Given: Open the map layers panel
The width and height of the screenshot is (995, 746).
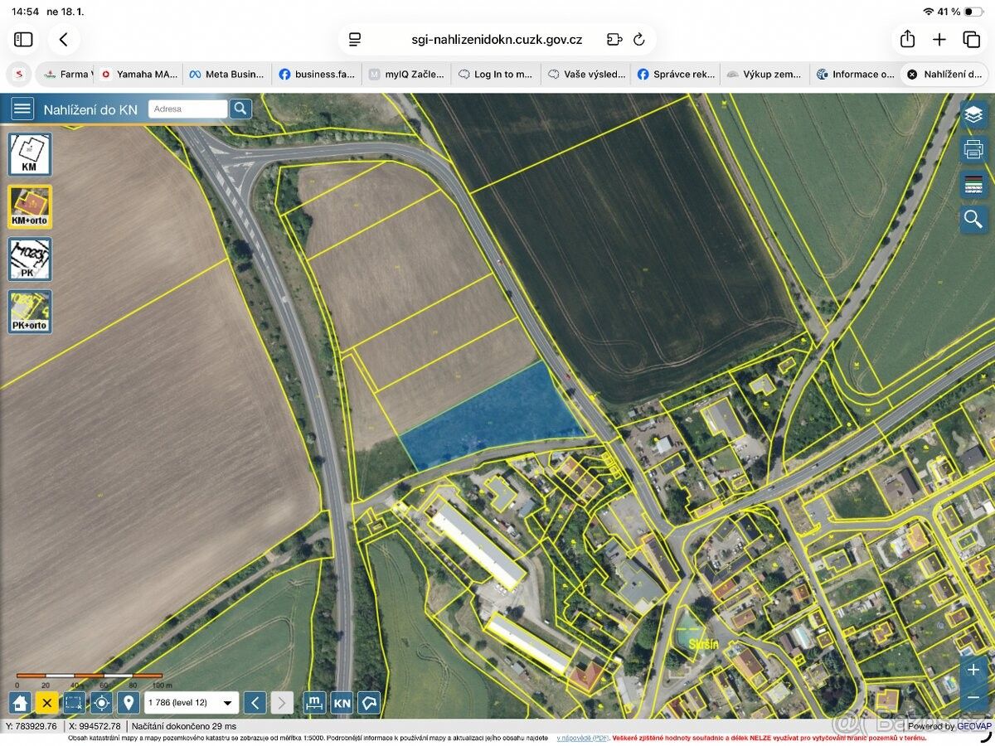Looking at the screenshot, I should pyautogui.click(x=973, y=114).
